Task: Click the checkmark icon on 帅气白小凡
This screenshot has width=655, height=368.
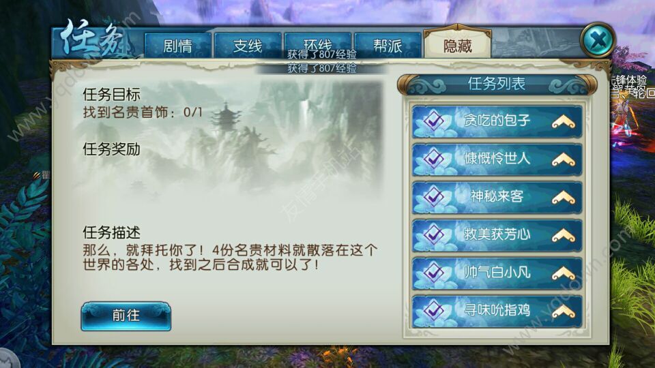Action: pyautogui.click(x=434, y=273)
